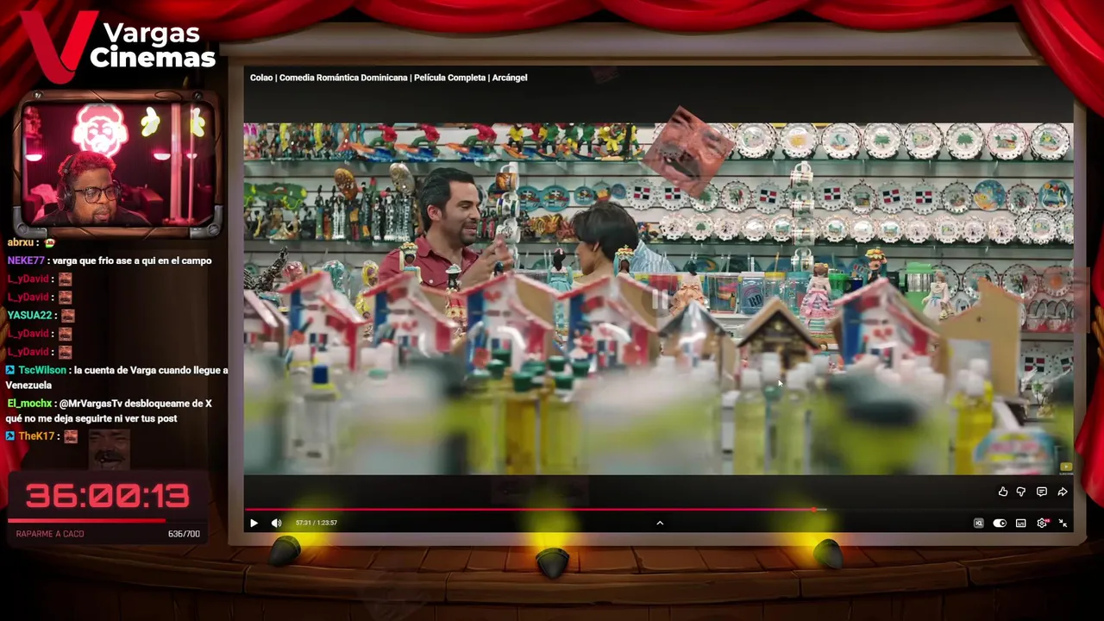Click the video title Colao Comedia Romántica
The image size is (1104, 621).
pyautogui.click(x=388, y=78)
